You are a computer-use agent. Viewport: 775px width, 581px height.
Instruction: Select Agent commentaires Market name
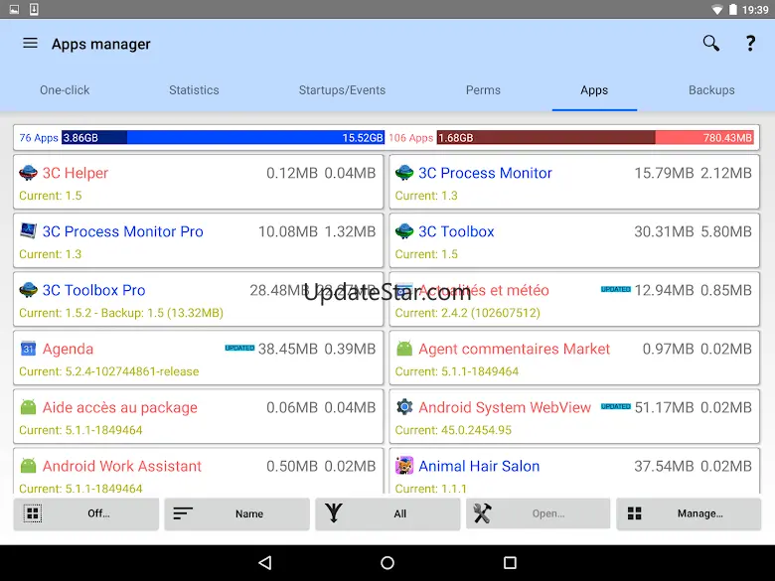(514, 349)
